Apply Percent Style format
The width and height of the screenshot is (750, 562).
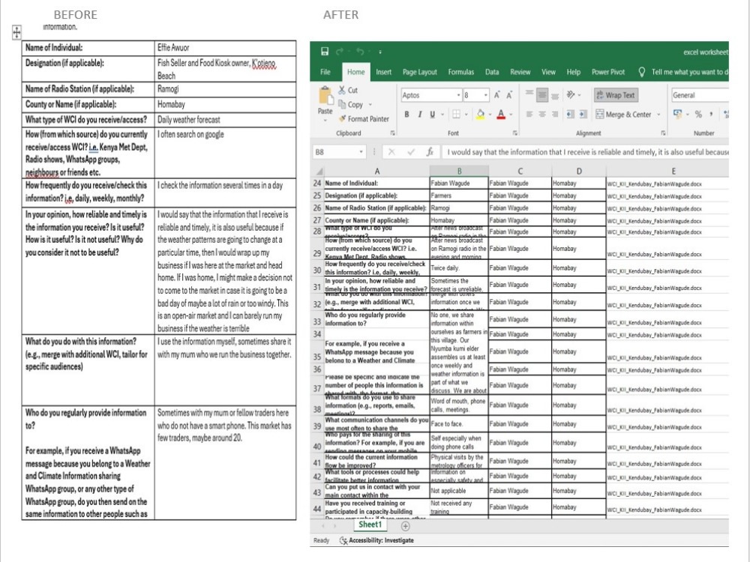(698, 114)
